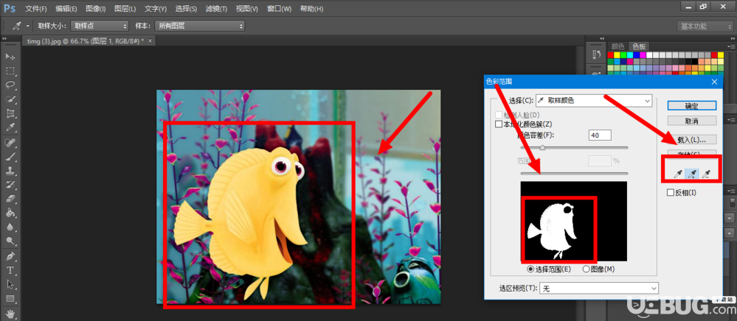Viewport: 737px width, 321px height.
Task: Select the Move tool
Action: pos(10,57)
